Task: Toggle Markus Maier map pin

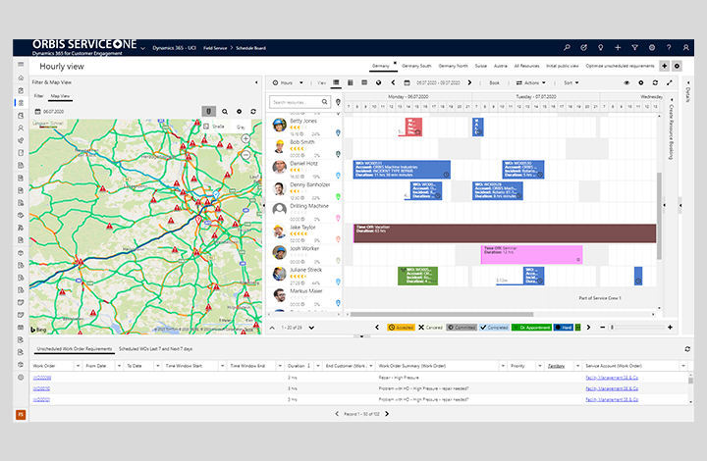Action: (x=338, y=303)
